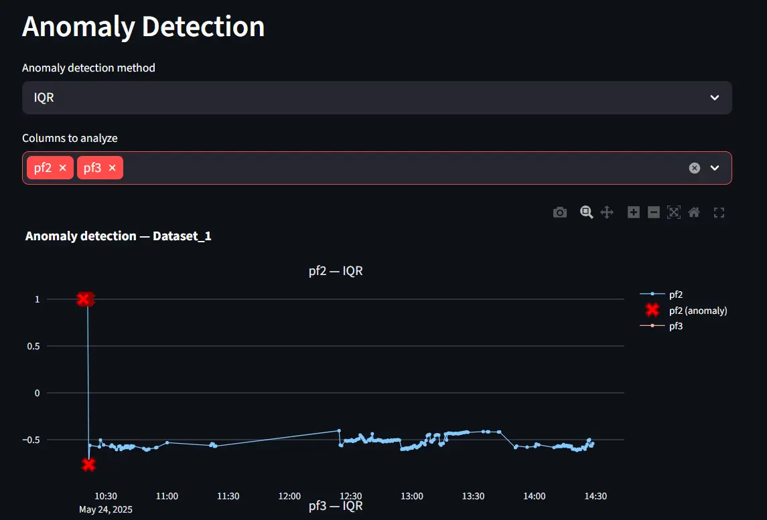Screen dimensions: 767x520
Task: Clear all selected columns with the circle icon
Action: 694,167
